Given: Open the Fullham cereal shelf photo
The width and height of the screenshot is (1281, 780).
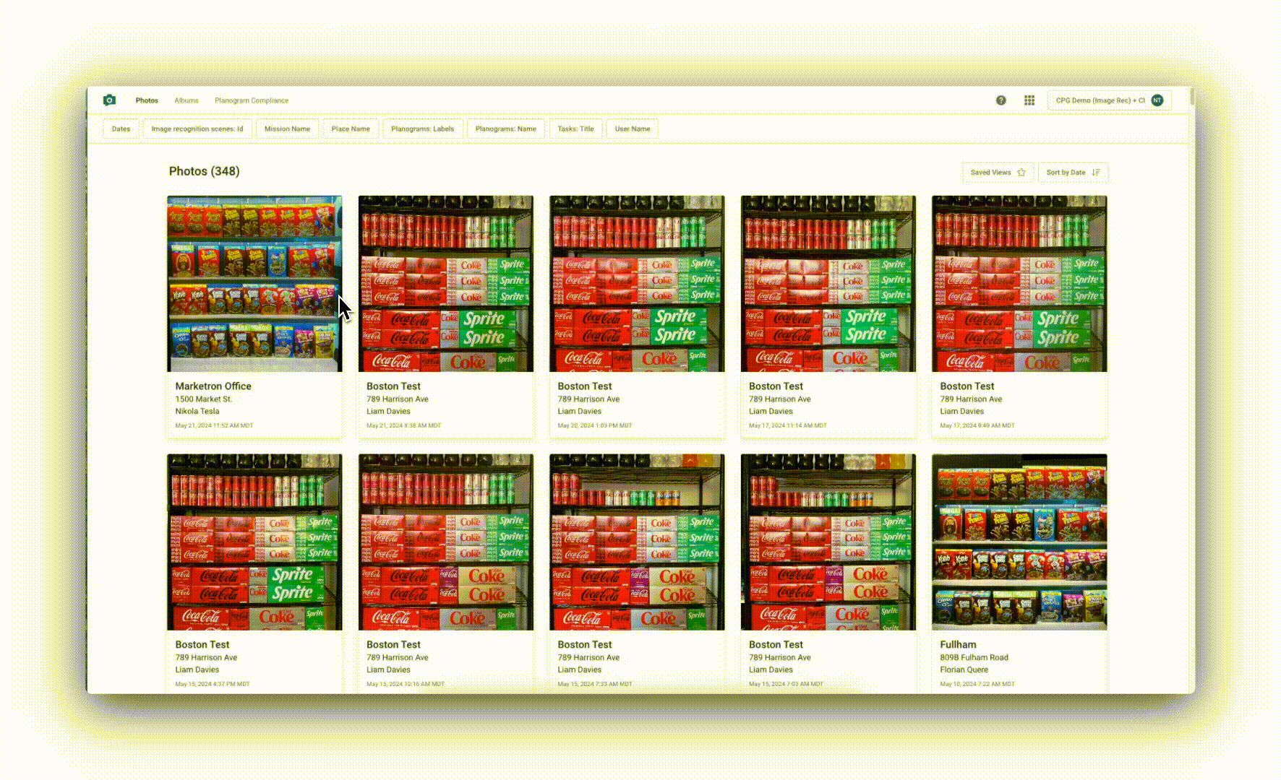Looking at the screenshot, I should click(1019, 542).
